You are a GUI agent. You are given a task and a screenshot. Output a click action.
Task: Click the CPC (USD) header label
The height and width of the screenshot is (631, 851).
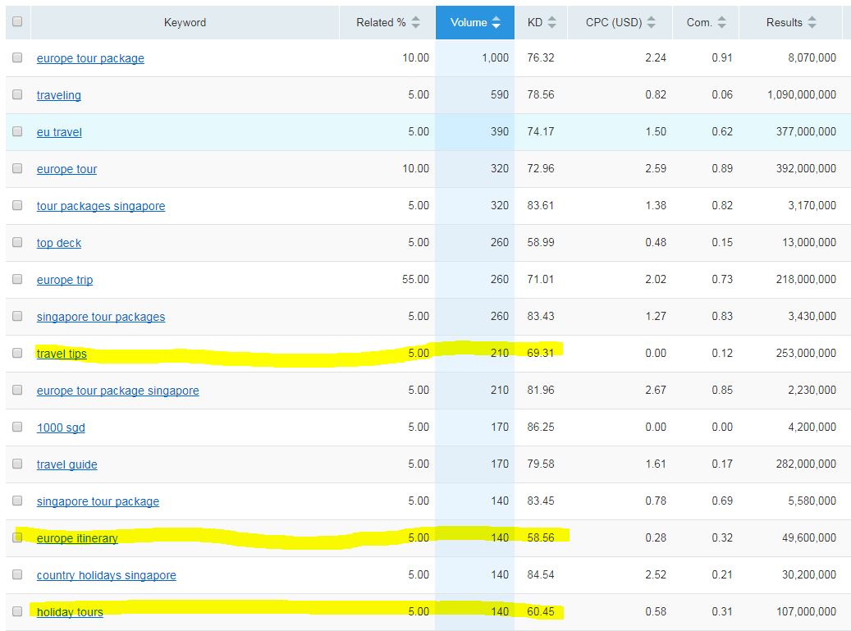614,22
